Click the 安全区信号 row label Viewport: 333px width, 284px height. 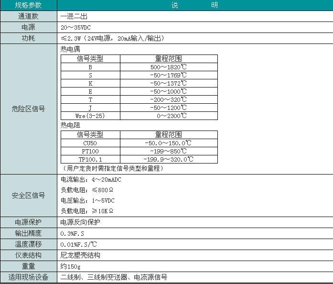click(28, 195)
